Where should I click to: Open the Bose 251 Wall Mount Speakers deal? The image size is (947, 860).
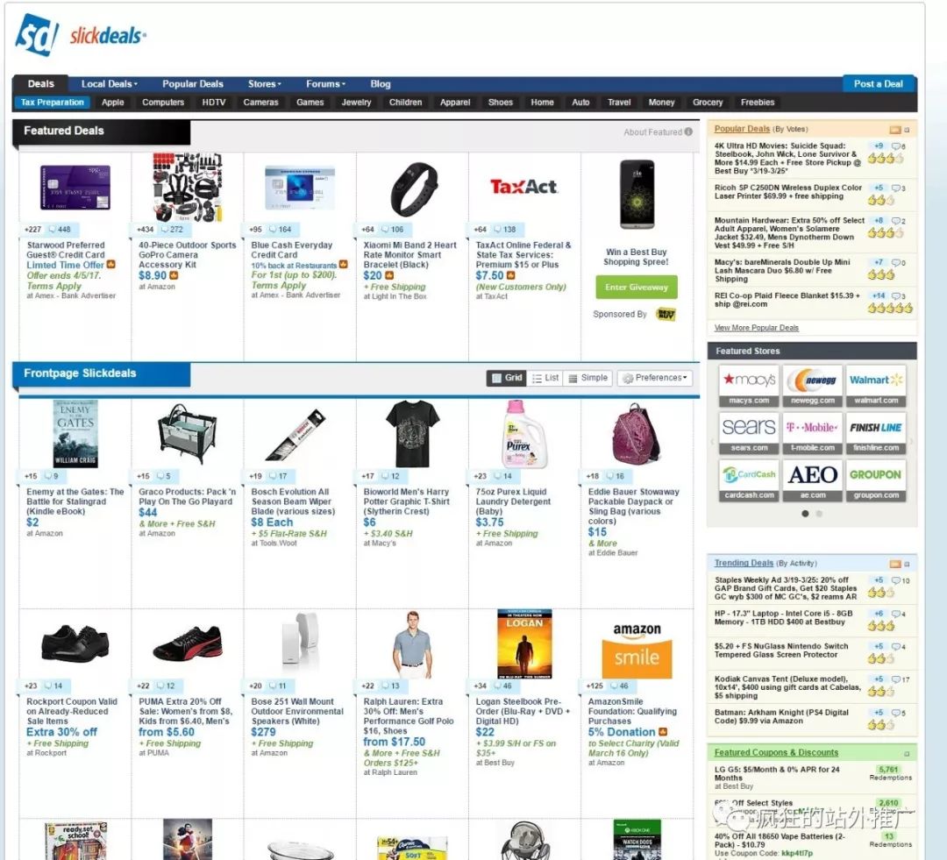pyautogui.click(x=297, y=712)
